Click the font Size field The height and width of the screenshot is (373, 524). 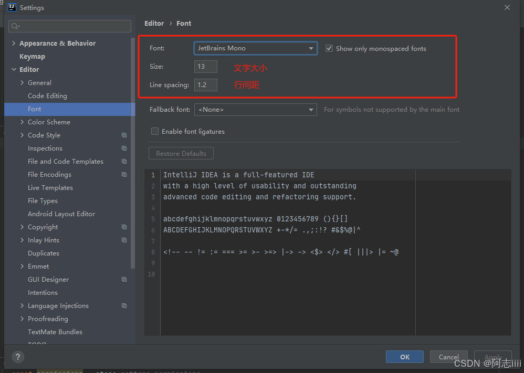205,67
